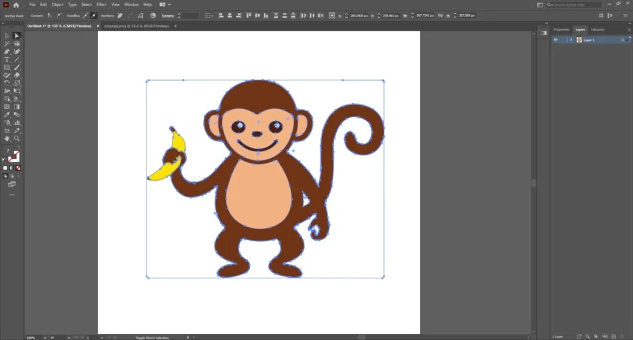Select the Shape Builder tool
633x340 pixels.
pos(7,99)
